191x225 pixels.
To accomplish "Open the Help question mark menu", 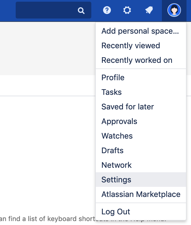I will [107, 10].
